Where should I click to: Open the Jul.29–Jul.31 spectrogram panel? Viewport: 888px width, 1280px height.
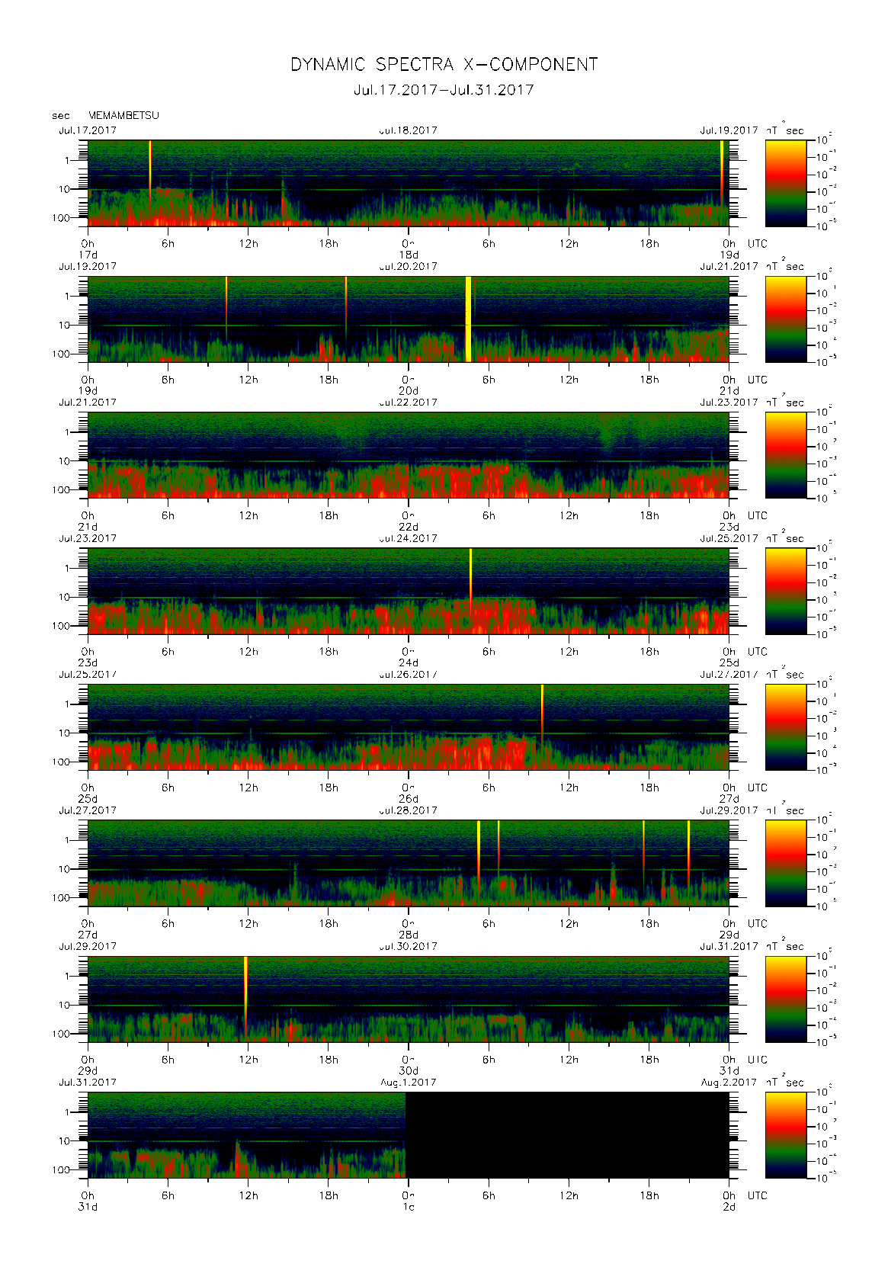pos(409,999)
